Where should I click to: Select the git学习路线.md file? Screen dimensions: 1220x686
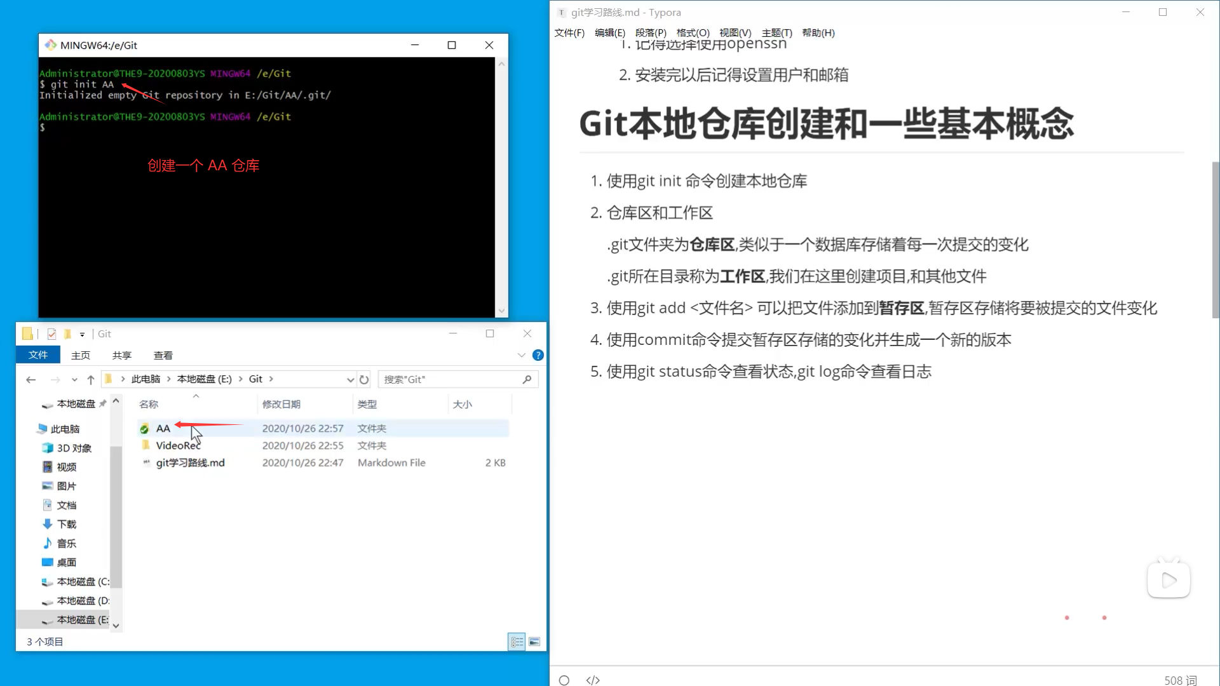[190, 463]
